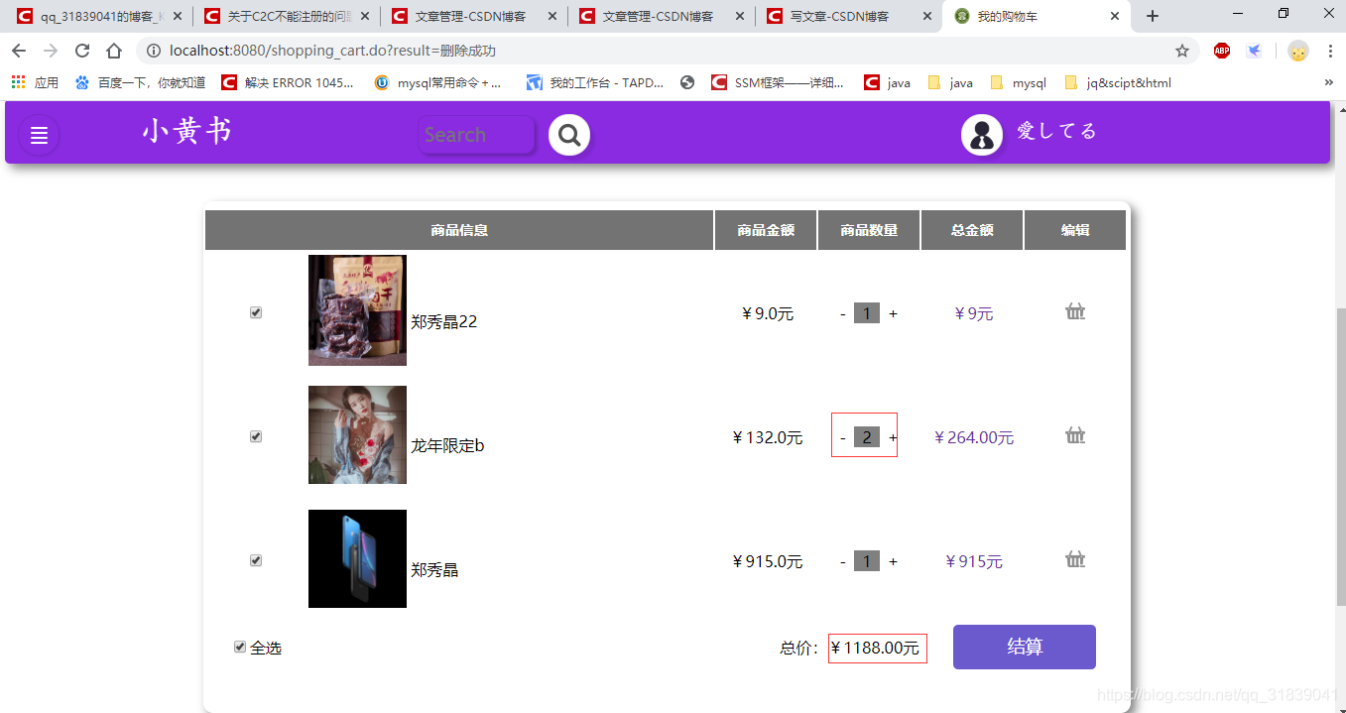Click the browser forward arrow

[x=51, y=51]
